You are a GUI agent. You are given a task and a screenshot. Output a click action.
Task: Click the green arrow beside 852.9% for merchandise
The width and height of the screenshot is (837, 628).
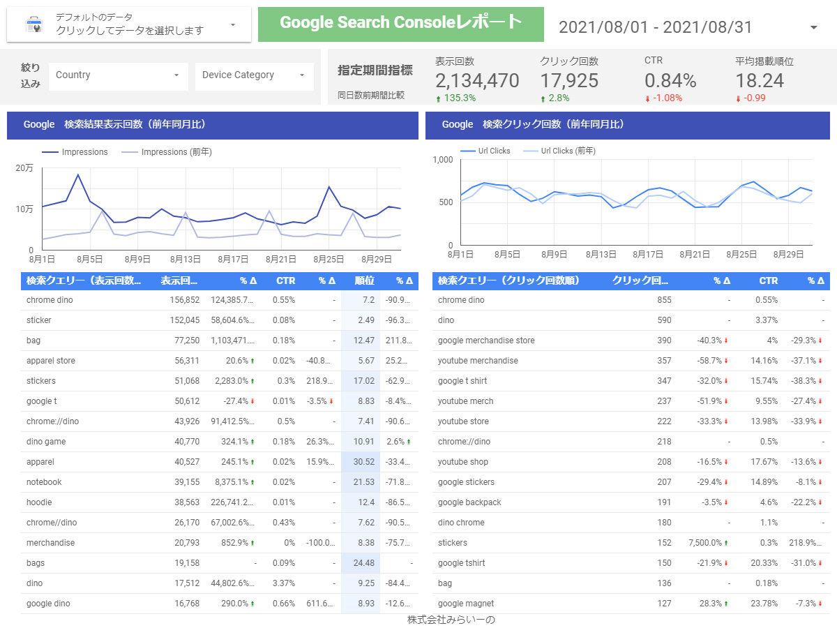(x=252, y=543)
